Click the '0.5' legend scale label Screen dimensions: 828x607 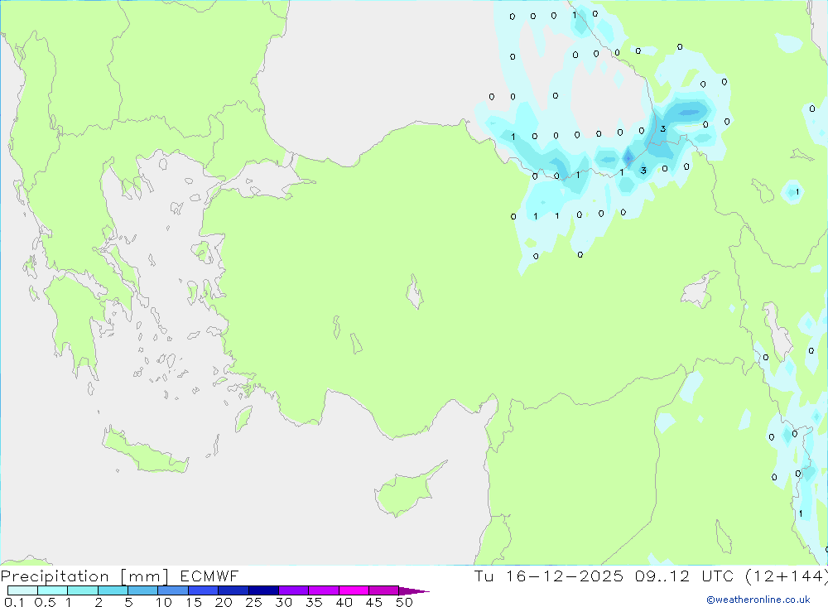45,602
